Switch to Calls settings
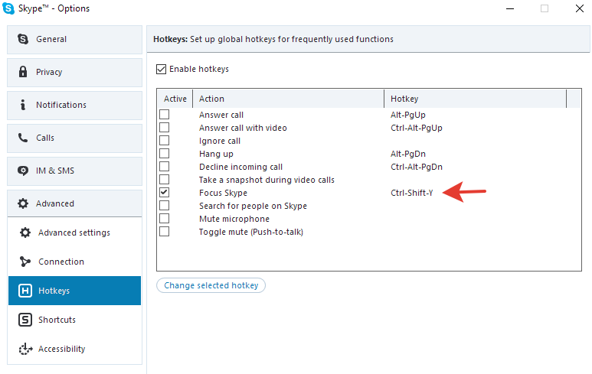The width and height of the screenshot is (592, 374). coord(75,138)
